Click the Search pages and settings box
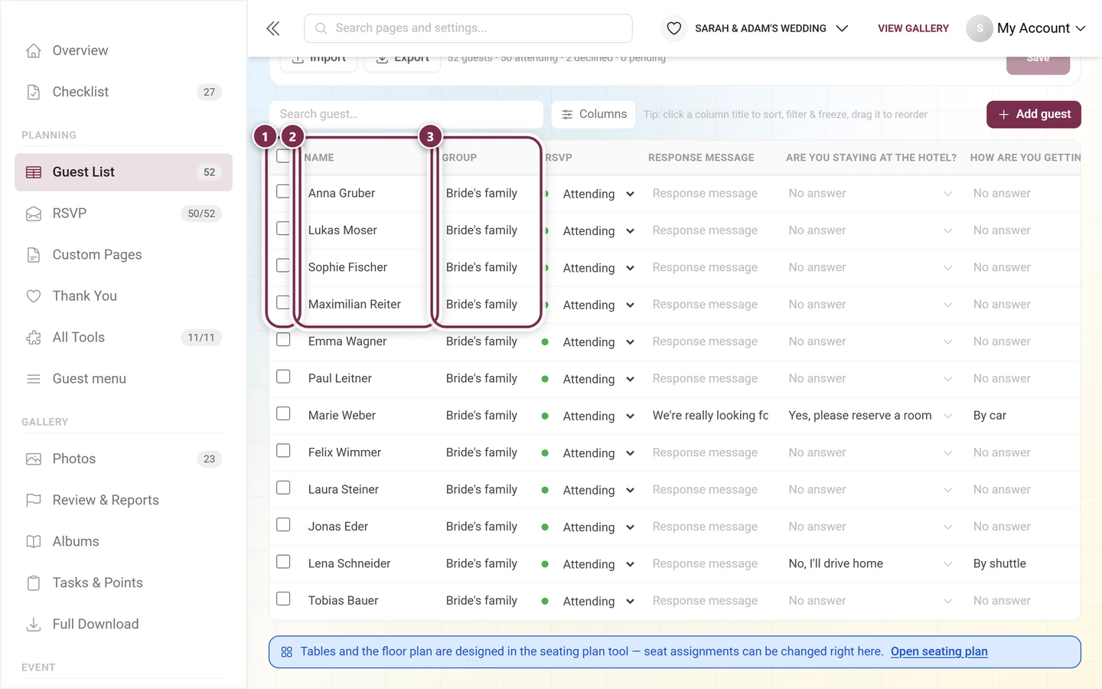Viewport: 1102px width, 689px height. (468, 28)
